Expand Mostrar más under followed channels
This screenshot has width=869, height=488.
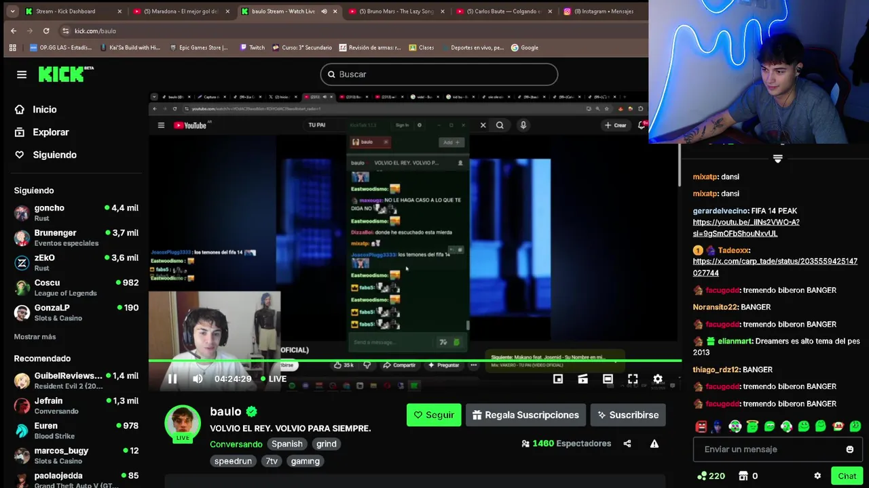tap(35, 337)
